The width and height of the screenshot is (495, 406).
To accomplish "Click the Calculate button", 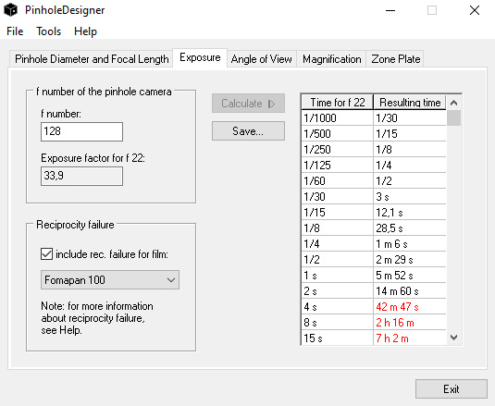I will click(248, 104).
